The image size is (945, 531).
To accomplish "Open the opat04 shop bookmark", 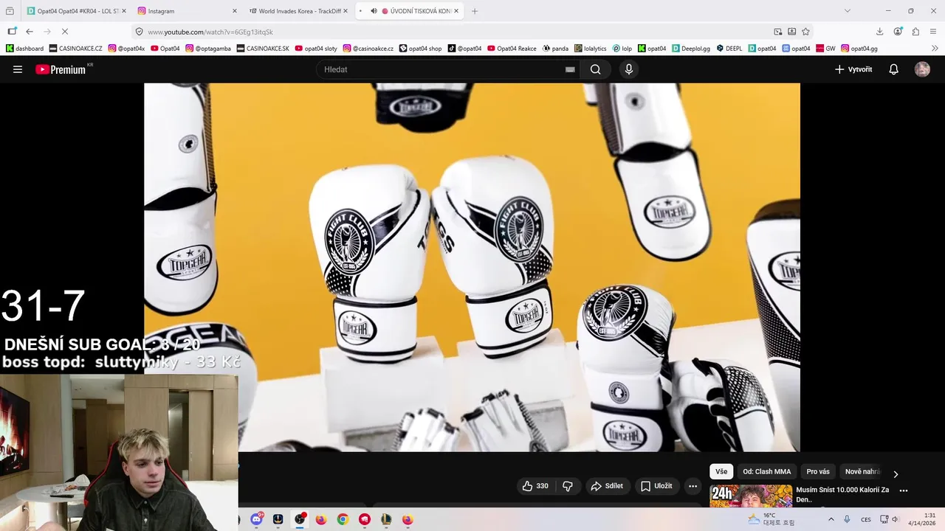I will click(x=421, y=49).
